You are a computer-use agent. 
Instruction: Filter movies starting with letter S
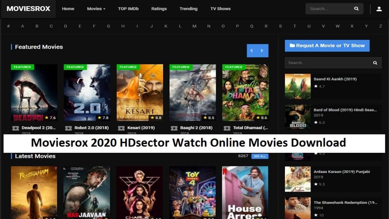tap(280, 26)
